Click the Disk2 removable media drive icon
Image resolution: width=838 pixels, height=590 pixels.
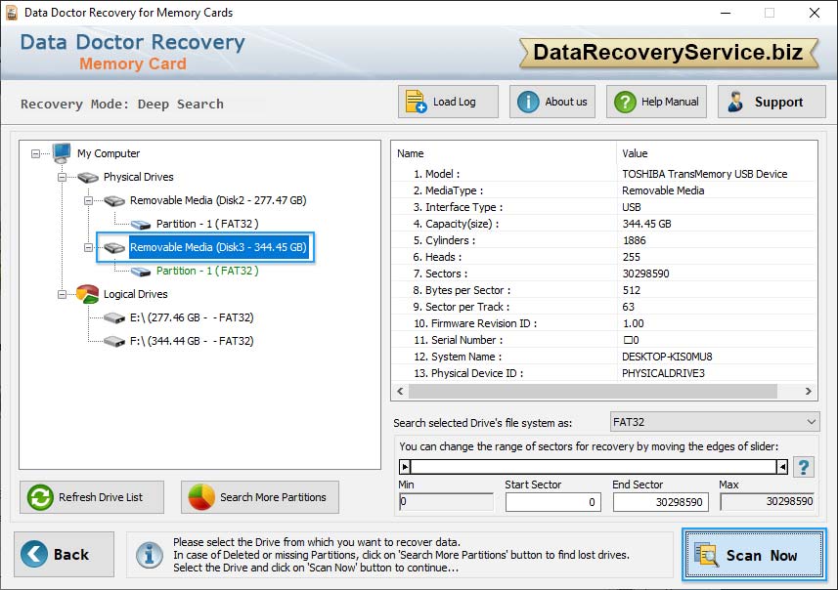(114, 200)
